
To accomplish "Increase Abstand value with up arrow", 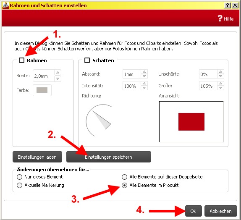I will click(144, 72).
